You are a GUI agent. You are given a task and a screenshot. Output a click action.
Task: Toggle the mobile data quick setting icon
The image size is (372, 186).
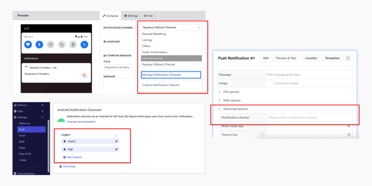coord(84,44)
